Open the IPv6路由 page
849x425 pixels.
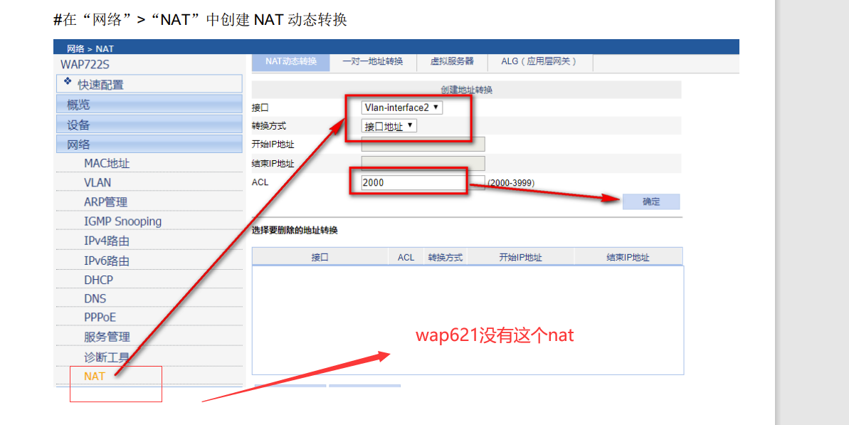tap(107, 261)
